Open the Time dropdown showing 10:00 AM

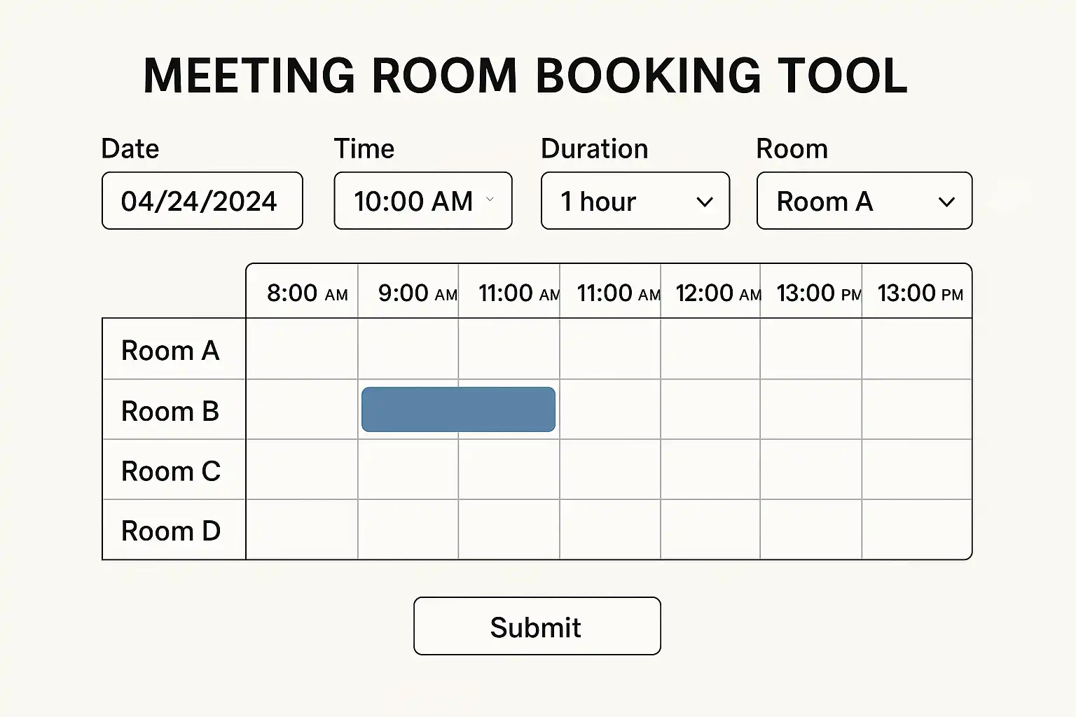pyautogui.click(x=422, y=201)
